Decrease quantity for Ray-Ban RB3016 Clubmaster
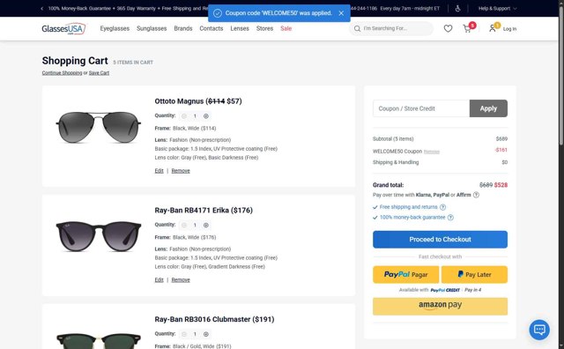 tap(184, 334)
